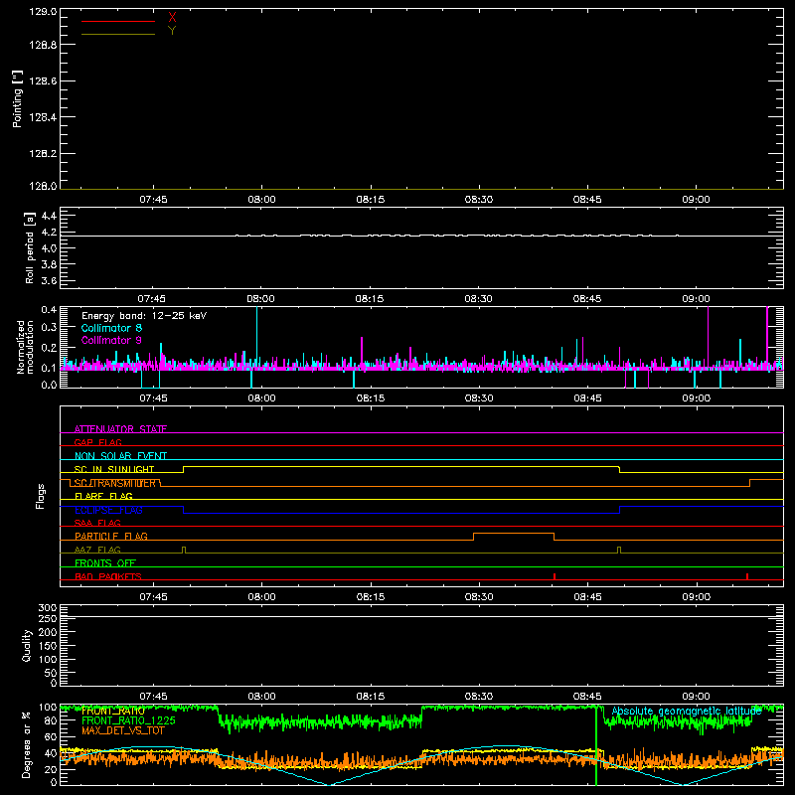Click the FRONT_RATIO_1225 legend entry
This screenshot has width=795, height=795.
point(128,720)
